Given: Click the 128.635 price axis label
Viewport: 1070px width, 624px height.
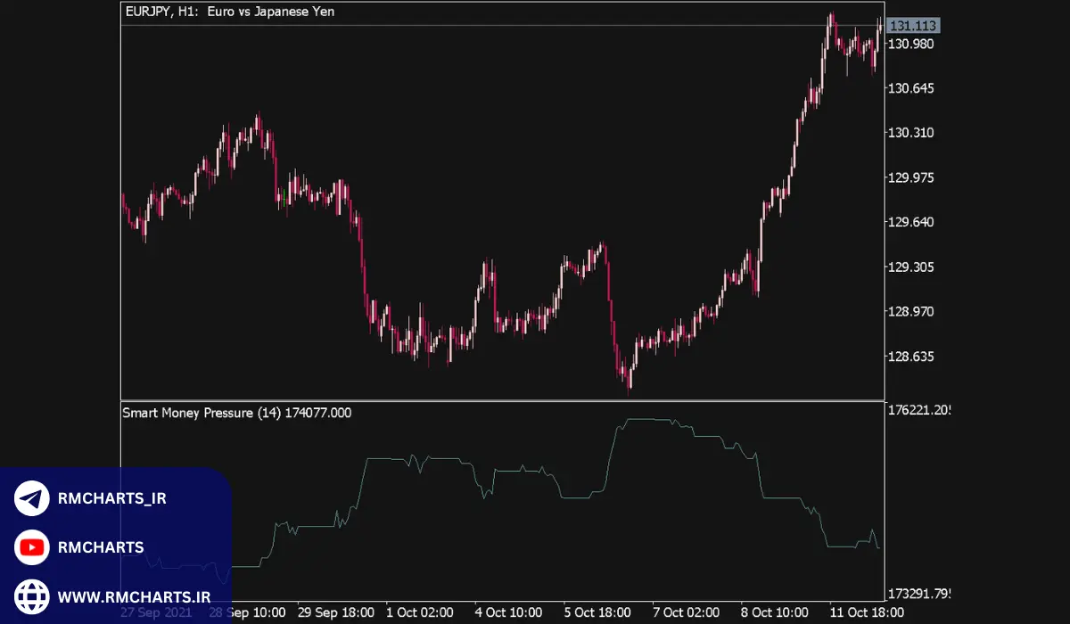Looking at the screenshot, I should pyautogui.click(x=911, y=357).
